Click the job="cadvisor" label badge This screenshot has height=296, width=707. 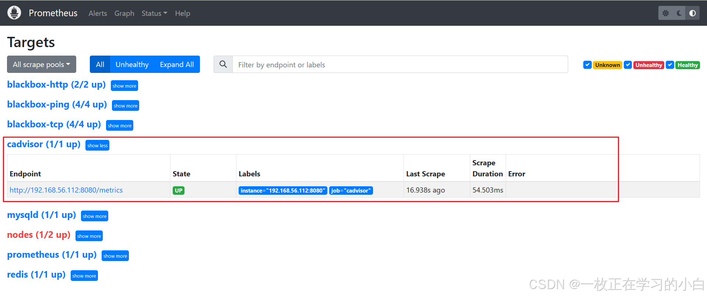tap(351, 190)
